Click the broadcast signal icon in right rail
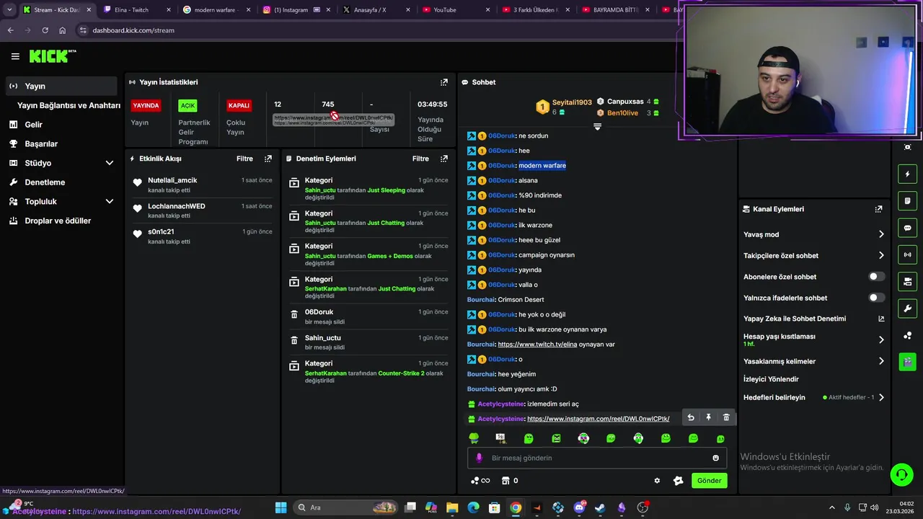 point(907,254)
